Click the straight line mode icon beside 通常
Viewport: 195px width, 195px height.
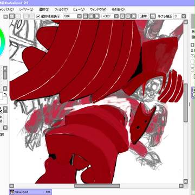(x=153, y=16)
